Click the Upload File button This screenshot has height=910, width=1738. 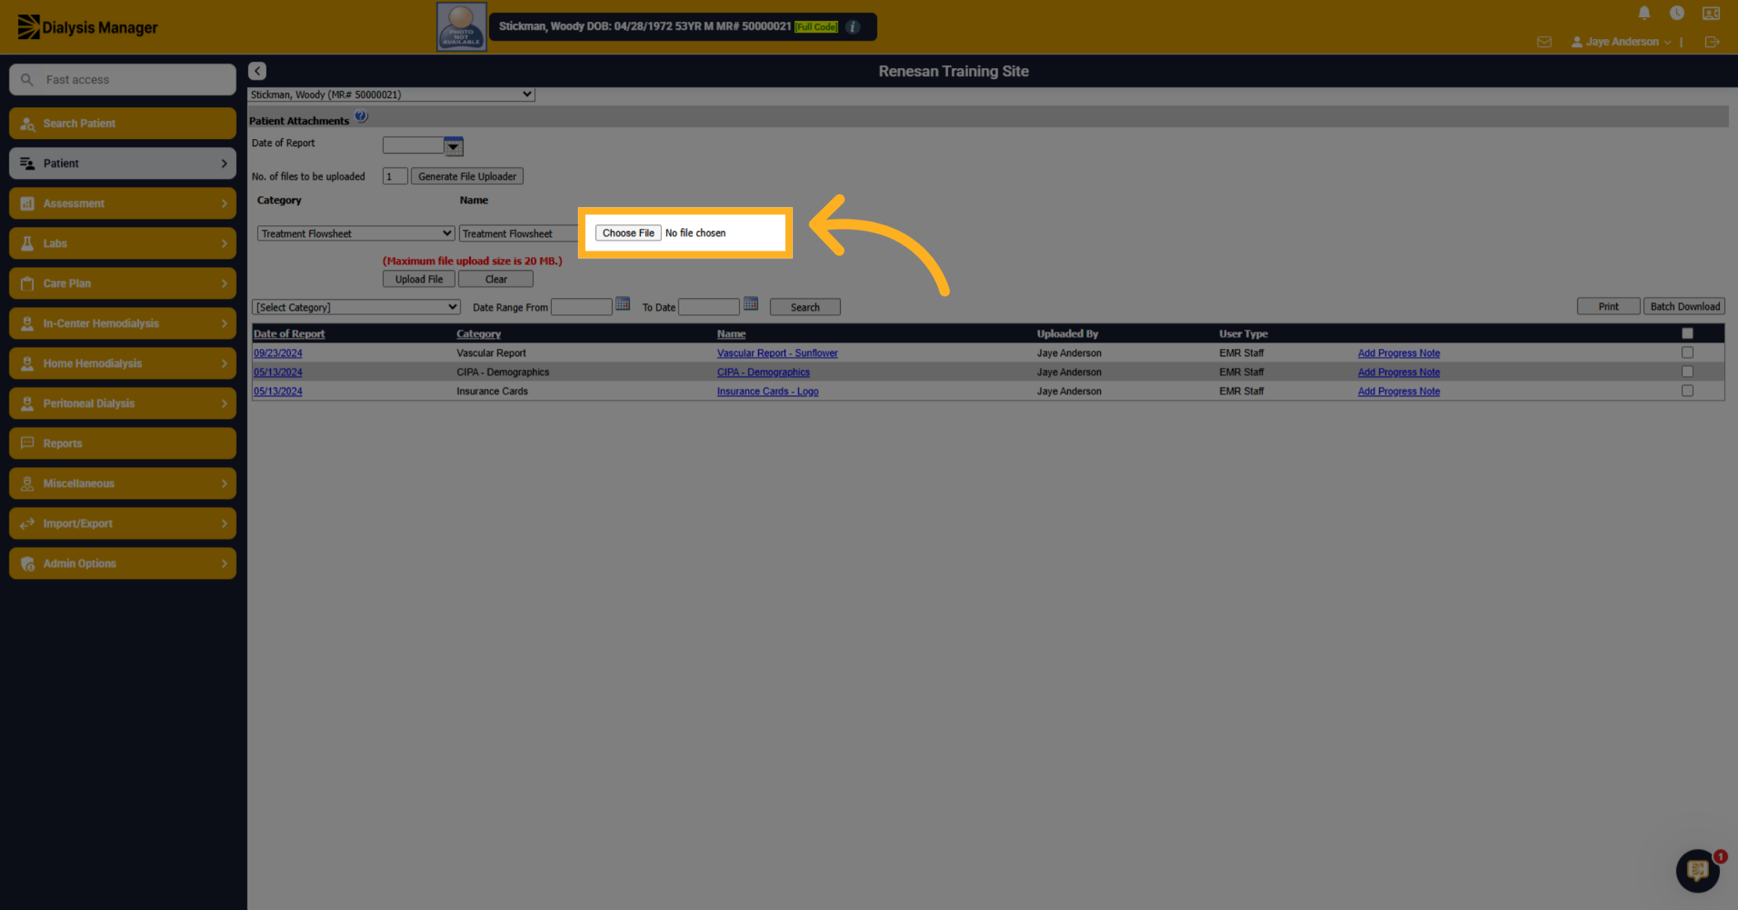419,279
